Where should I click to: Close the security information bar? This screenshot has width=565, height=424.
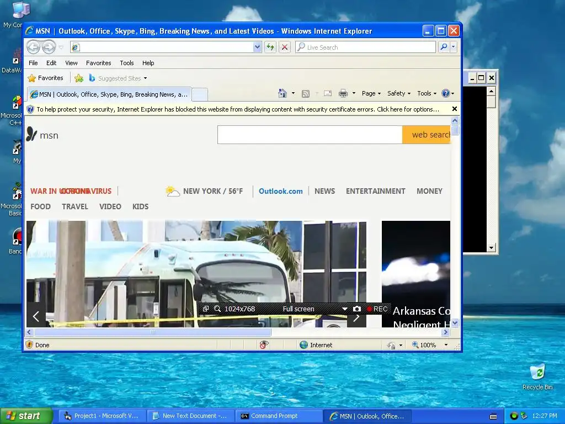click(455, 109)
